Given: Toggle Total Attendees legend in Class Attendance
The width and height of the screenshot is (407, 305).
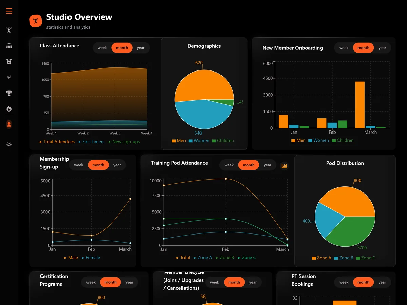Looking at the screenshot, I should tap(56, 142).
